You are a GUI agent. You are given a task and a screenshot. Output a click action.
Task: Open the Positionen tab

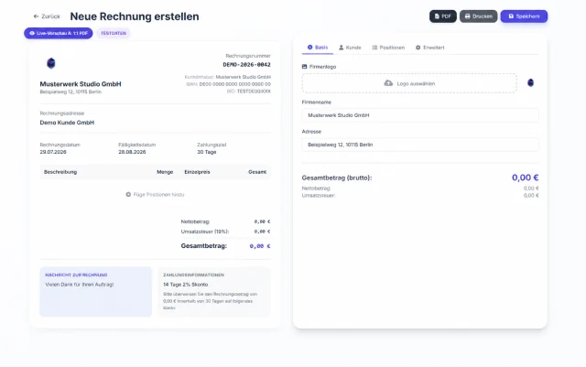pyautogui.click(x=388, y=48)
